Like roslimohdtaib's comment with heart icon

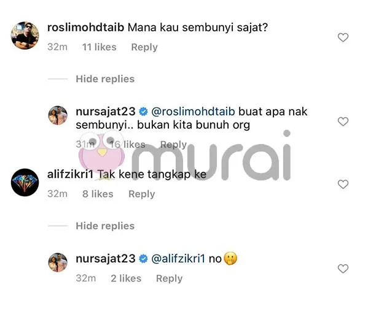(x=343, y=37)
